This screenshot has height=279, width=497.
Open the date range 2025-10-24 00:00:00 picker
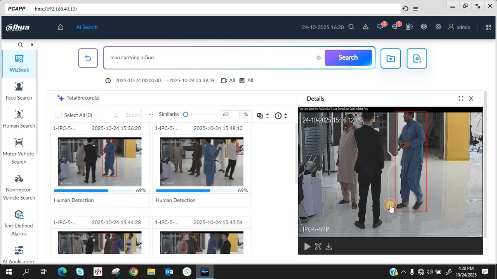160,81
